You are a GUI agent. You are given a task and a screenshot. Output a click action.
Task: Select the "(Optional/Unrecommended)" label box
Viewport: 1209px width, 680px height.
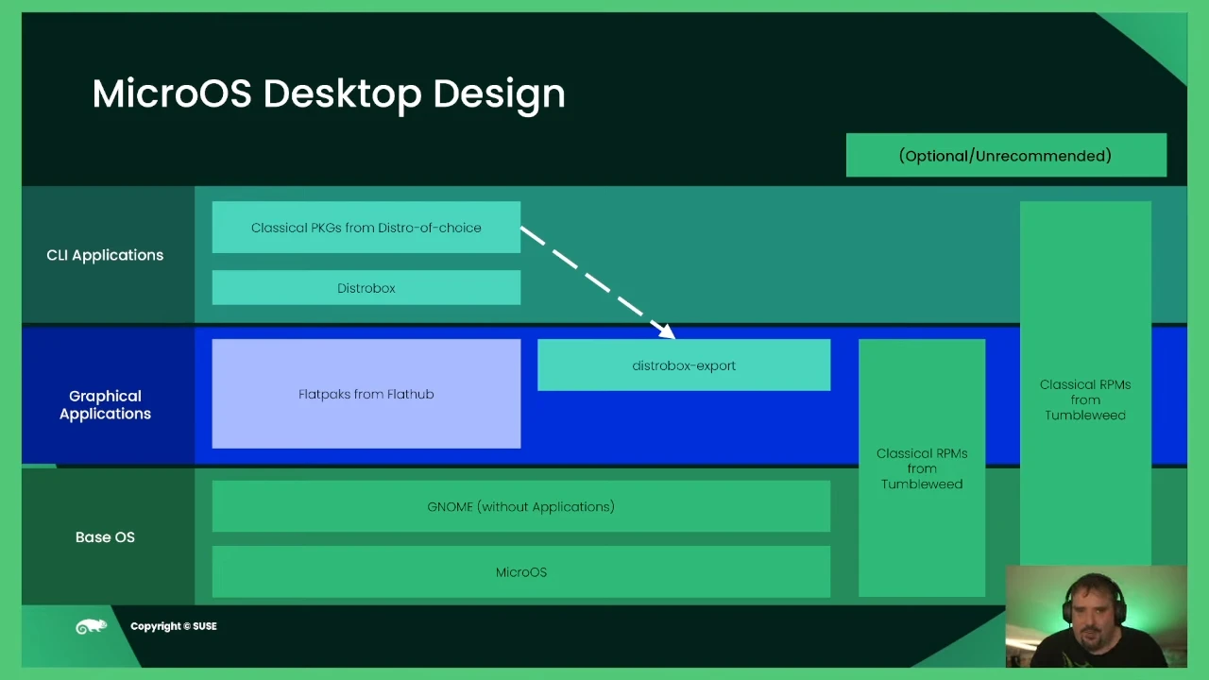pos(1006,155)
